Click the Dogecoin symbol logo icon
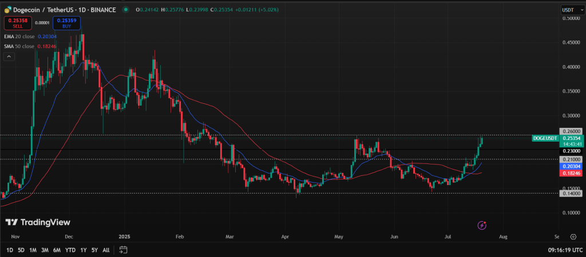Image resolution: width=586 pixels, height=257 pixels. pos(7,10)
